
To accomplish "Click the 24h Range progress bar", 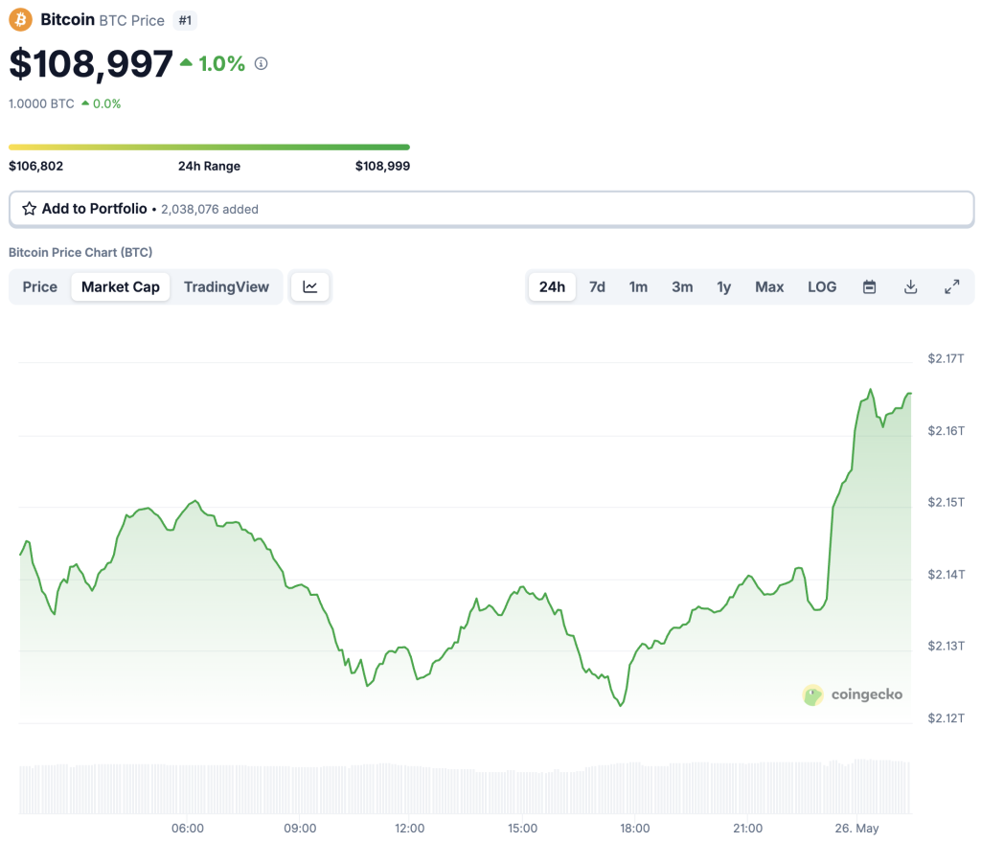I will 209,147.
